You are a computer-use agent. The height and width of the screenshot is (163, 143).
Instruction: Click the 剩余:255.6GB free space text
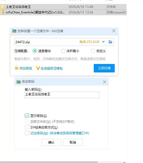click(89, 42)
